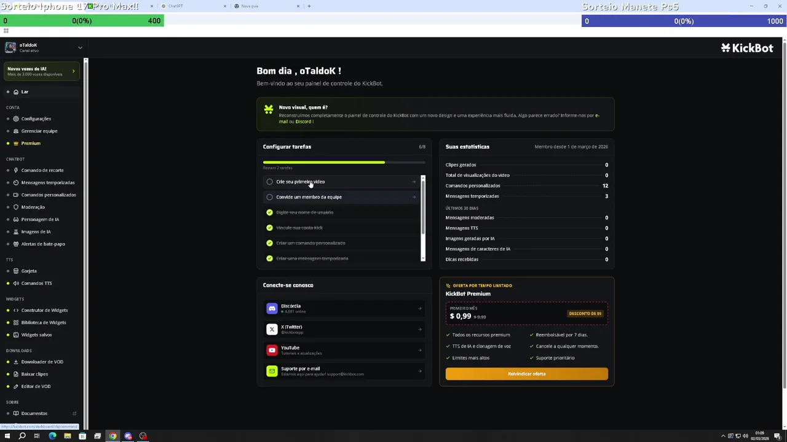Click the arrow on the Discórdia row
787x442 pixels.
420,308
